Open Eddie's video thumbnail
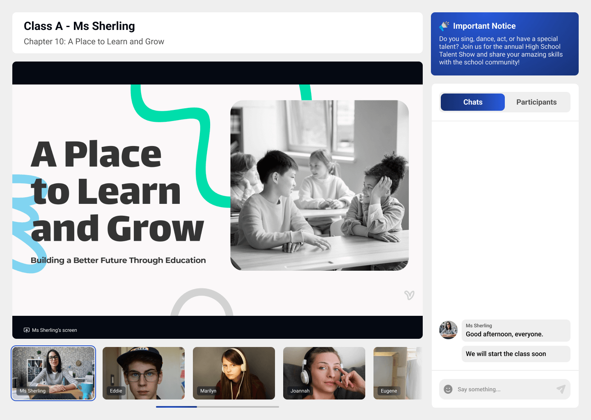The height and width of the screenshot is (420, 591). [144, 373]
